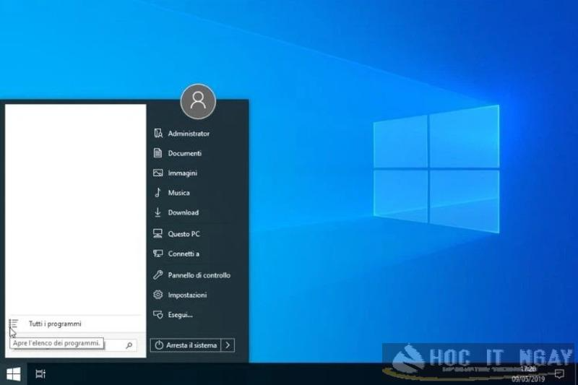Click the search magnifier icon
578x385 pixels.
[129, 345]
